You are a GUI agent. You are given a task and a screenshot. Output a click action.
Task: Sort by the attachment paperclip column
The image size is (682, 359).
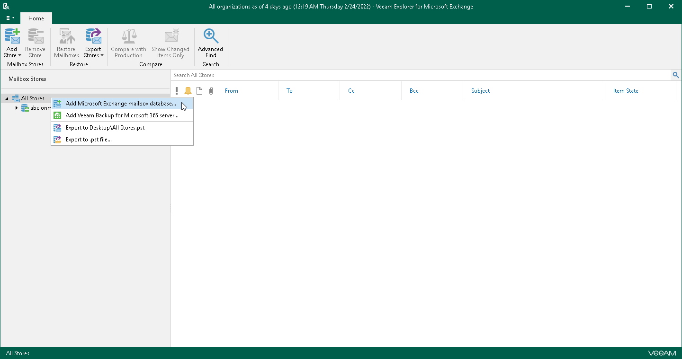click(x=211, y=91)
